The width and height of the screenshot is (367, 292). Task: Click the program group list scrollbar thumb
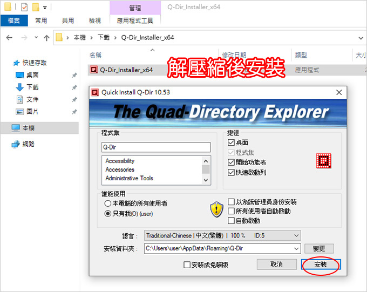[206, 169]
